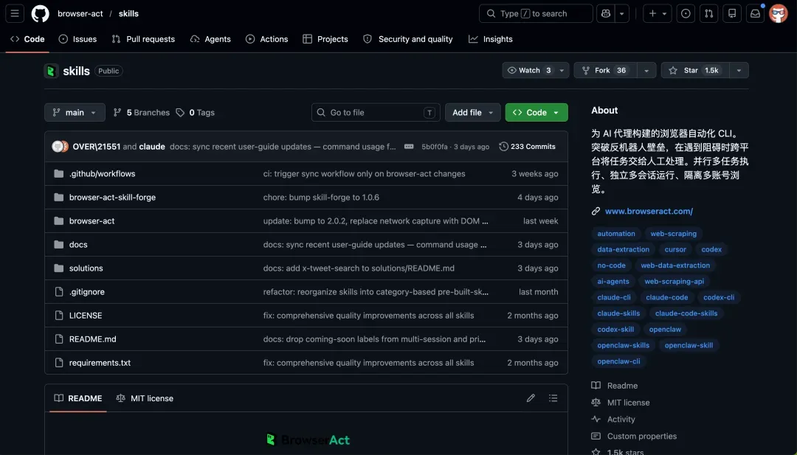The height and width of the screenshot is (455, 797).
Task: Expand the commit message ellipsis icon
Action: click(x=409, y=147)
